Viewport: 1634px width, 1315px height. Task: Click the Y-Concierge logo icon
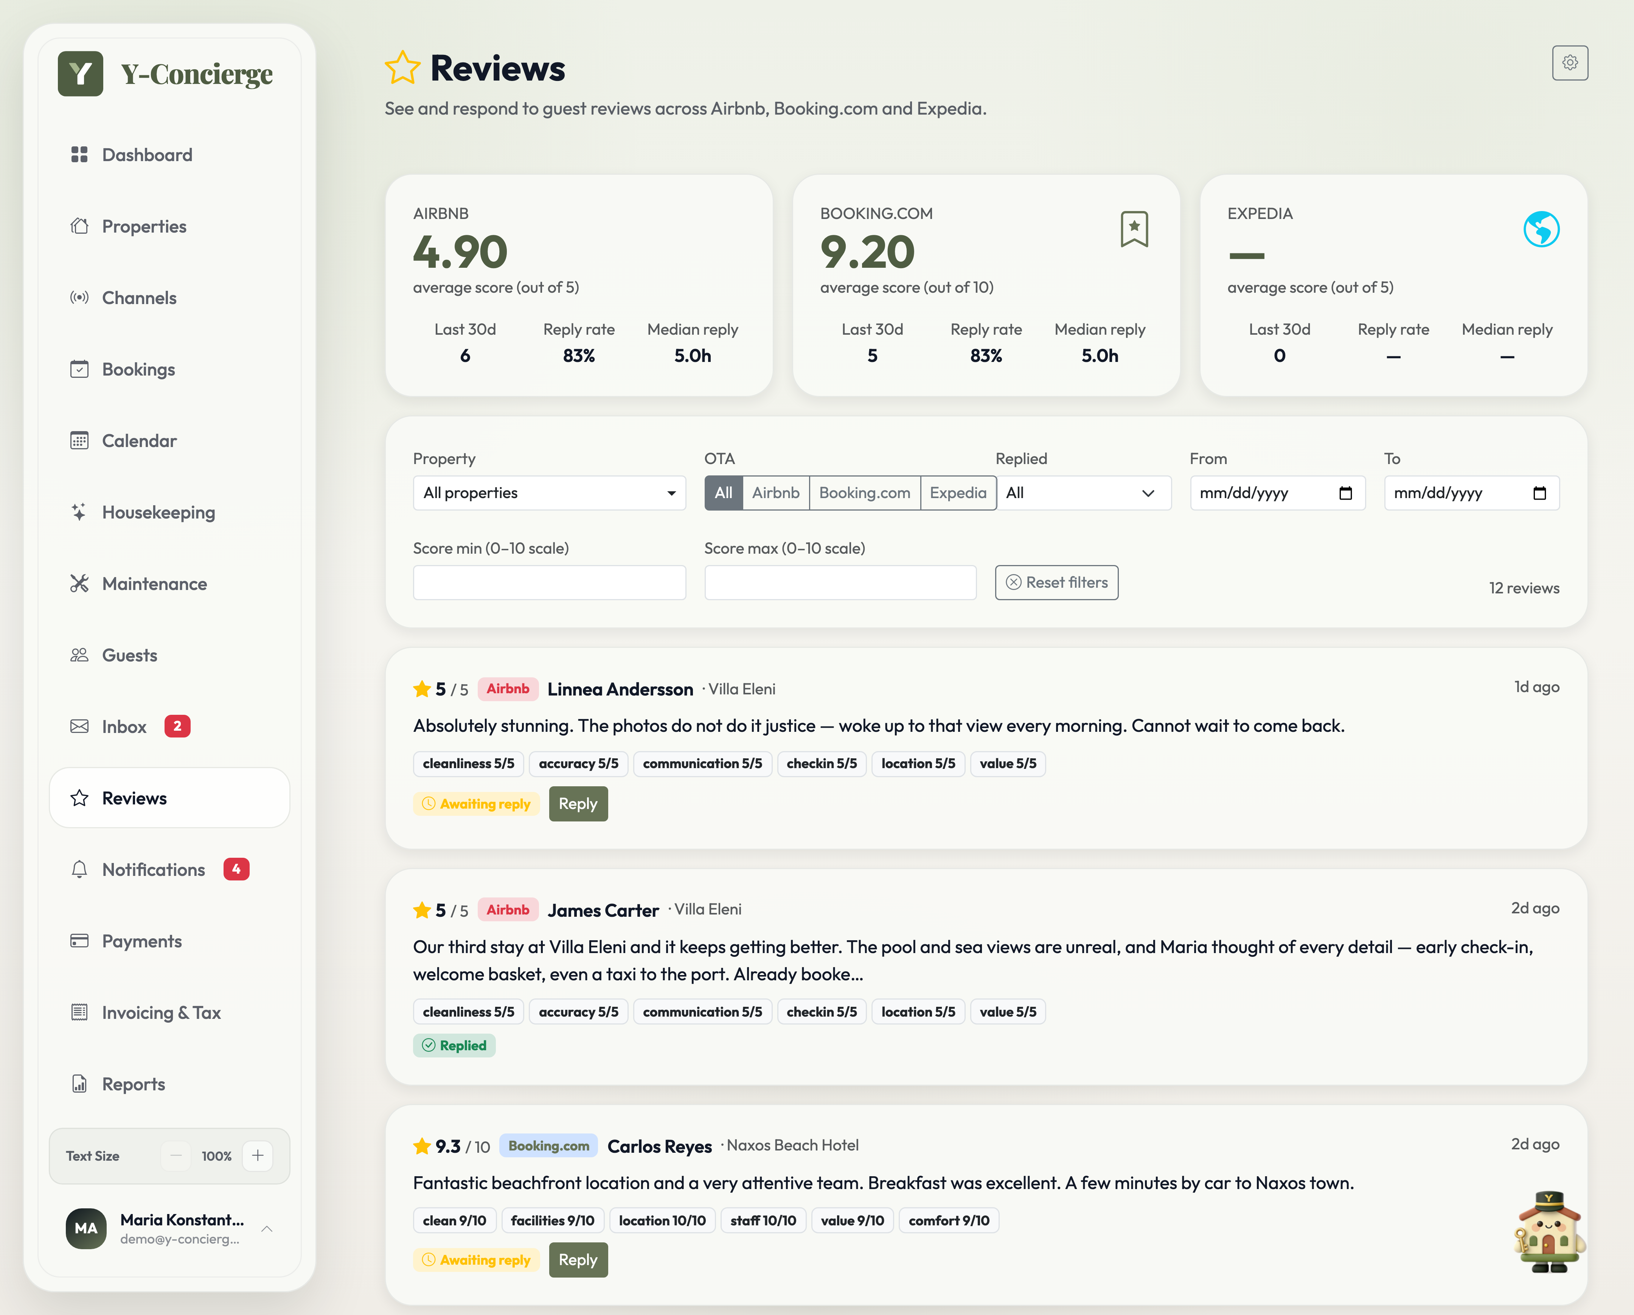(80, 73)
